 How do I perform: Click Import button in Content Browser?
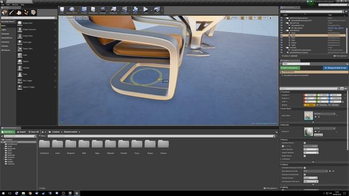click(21, 132)
